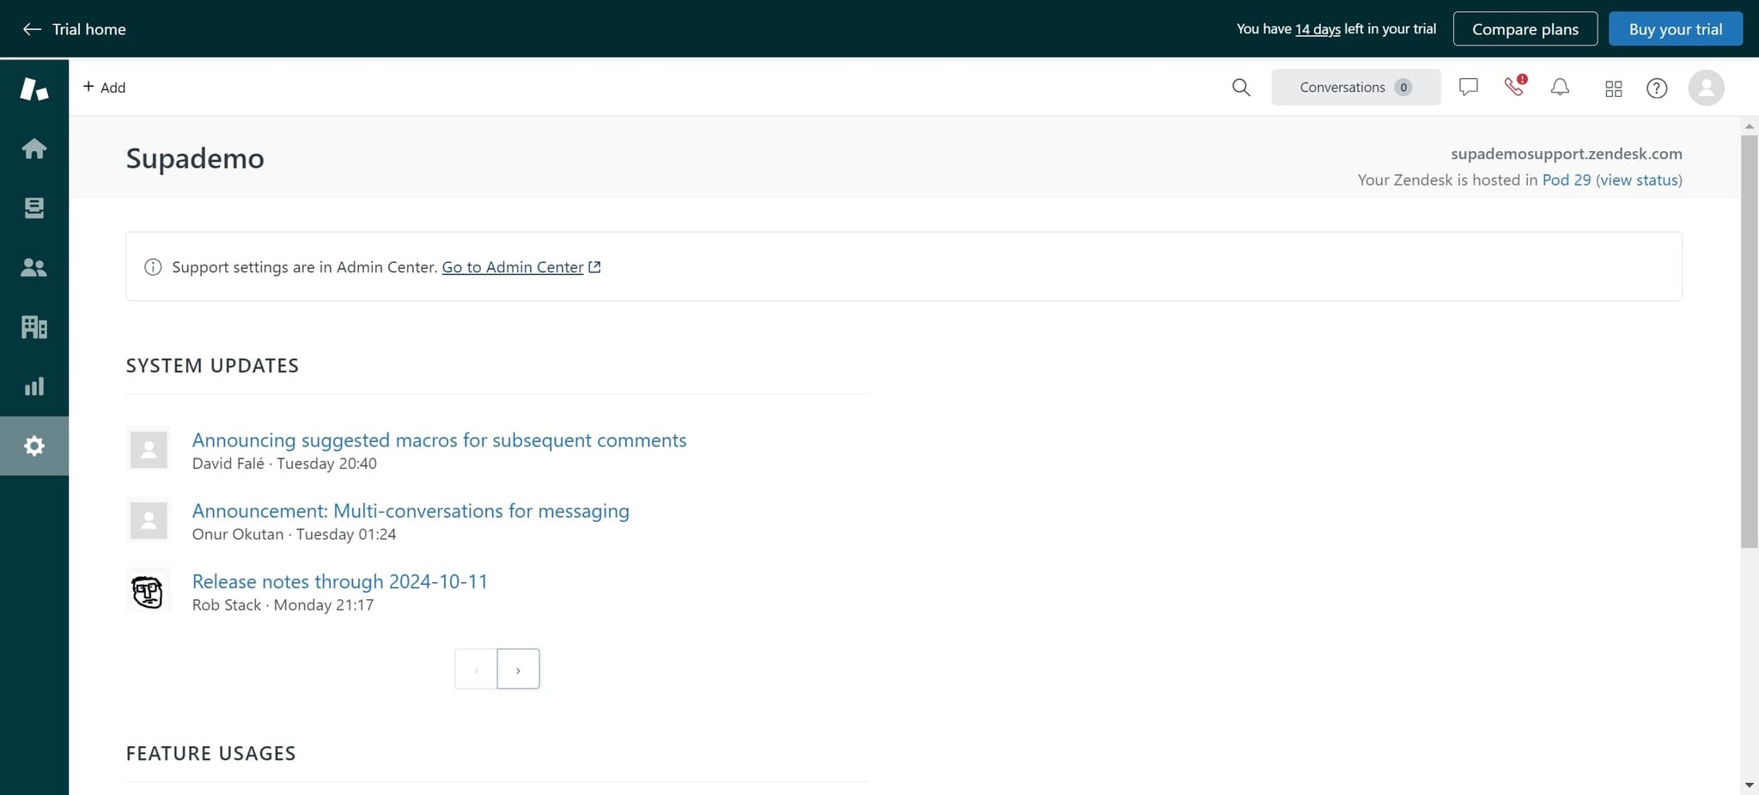Open the Organizations icon in the sidebar
1759x795 pixels.
(x=34, y=326)
